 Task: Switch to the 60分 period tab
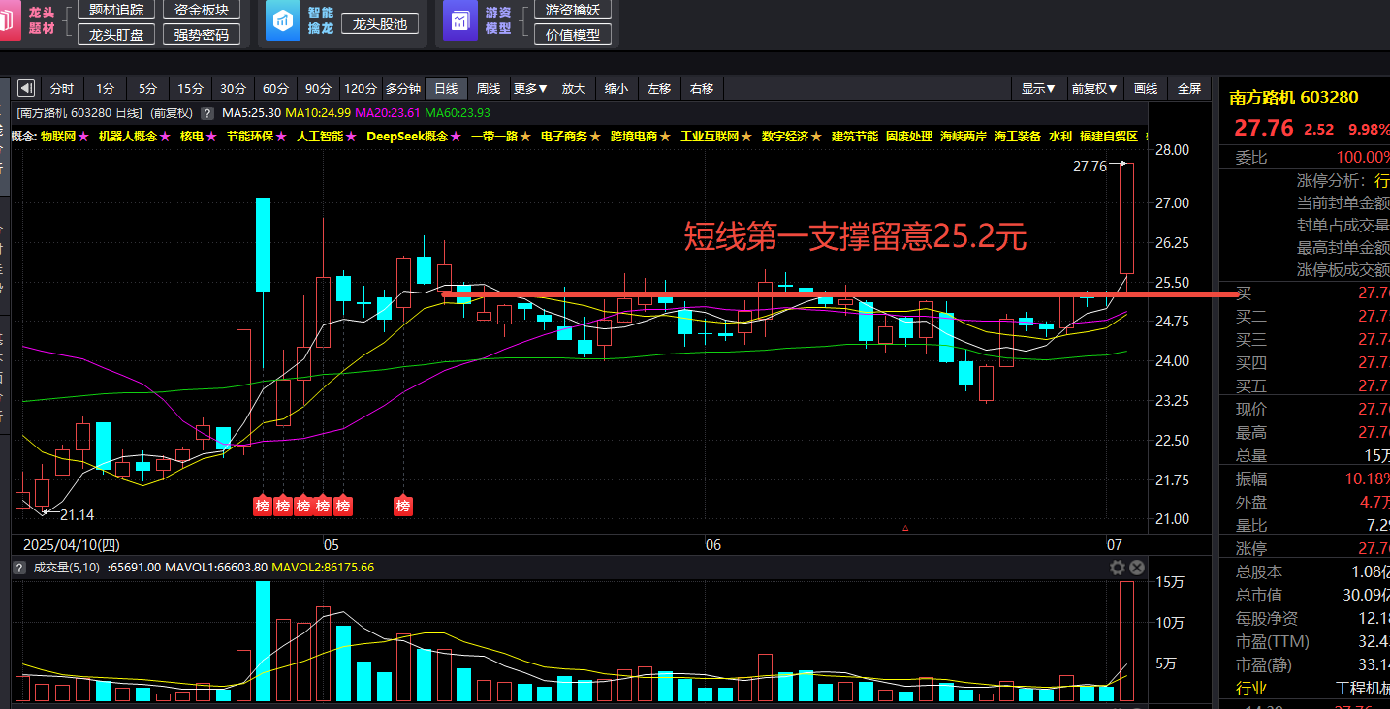click(x=275, y=89)
